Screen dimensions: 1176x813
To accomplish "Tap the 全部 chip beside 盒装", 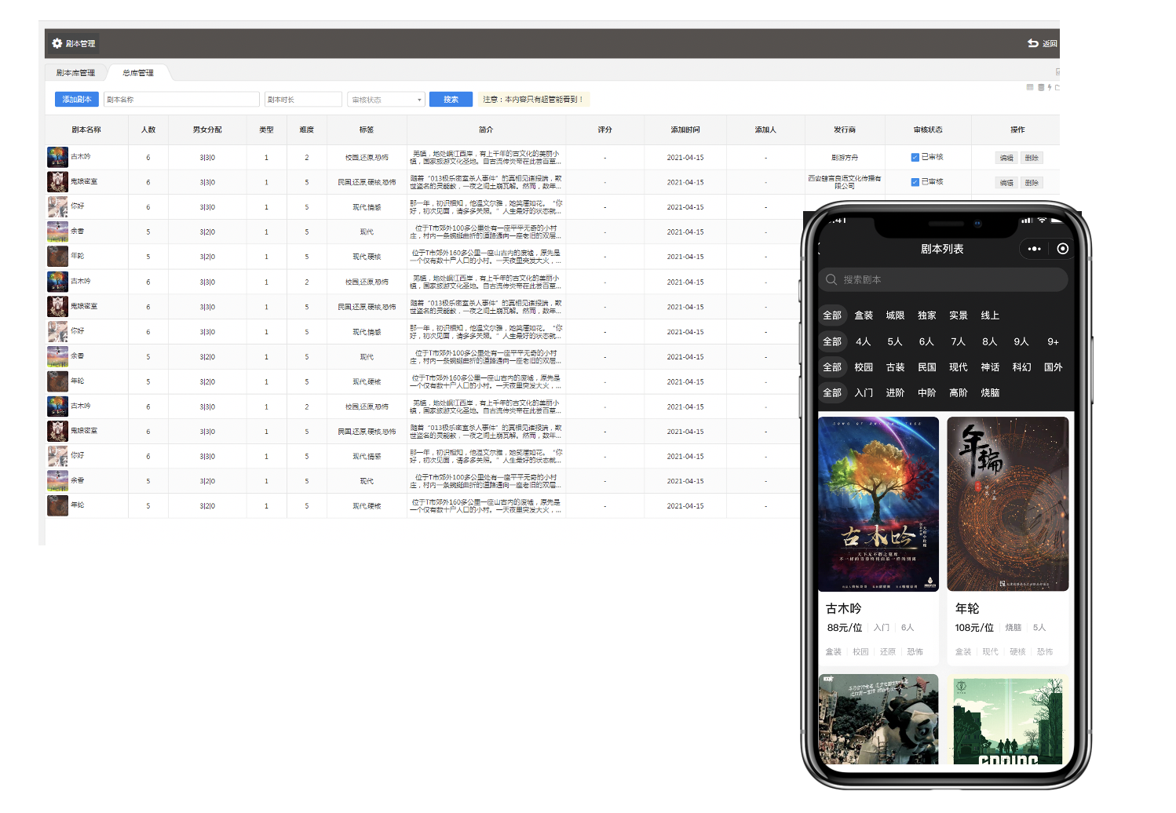I will [x=832, y=315].
